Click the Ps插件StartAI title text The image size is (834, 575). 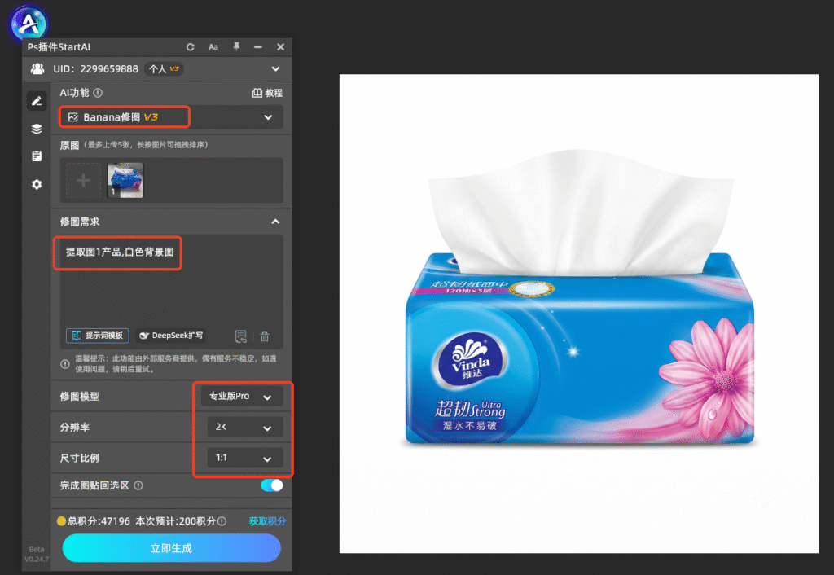coord(59,46)
